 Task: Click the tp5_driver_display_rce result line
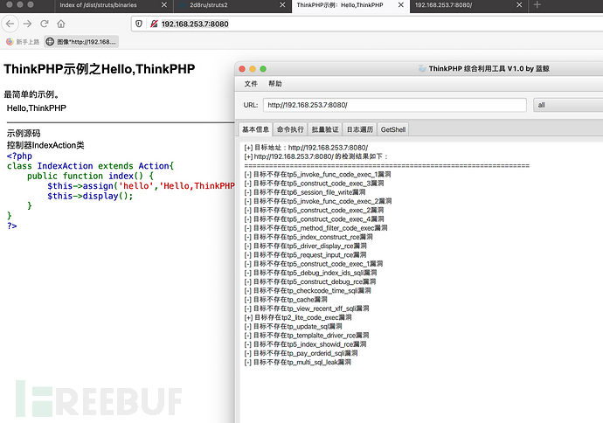coord(305,246)
